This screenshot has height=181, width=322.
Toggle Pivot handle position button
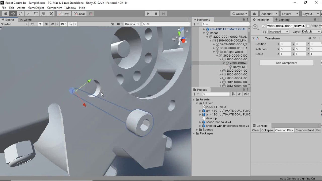click(64, 14)
